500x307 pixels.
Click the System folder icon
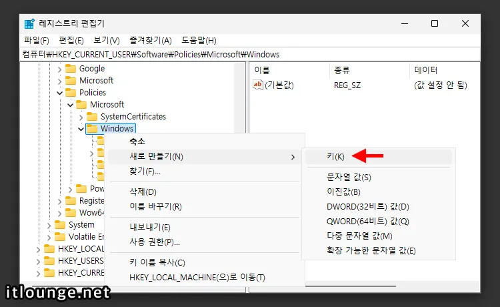[60, 225]
